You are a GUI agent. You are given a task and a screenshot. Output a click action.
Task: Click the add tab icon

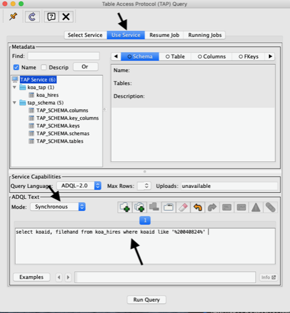coord(124,207)
